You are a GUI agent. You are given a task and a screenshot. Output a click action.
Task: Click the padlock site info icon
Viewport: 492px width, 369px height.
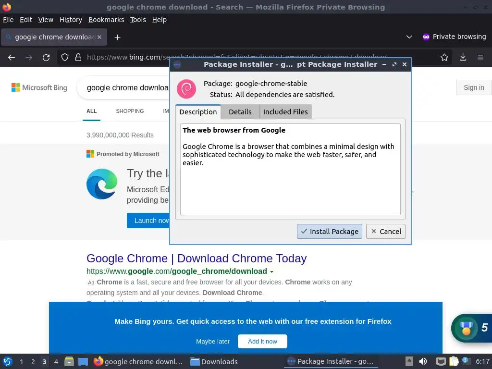[78, 58]
